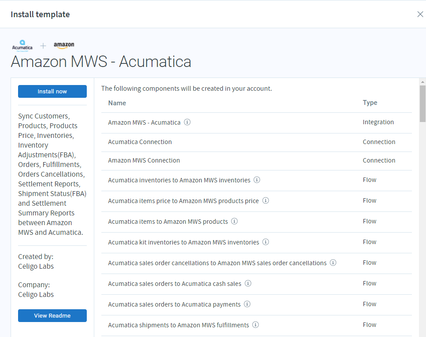View info for sales order cancellations flow

click(333, 263)
